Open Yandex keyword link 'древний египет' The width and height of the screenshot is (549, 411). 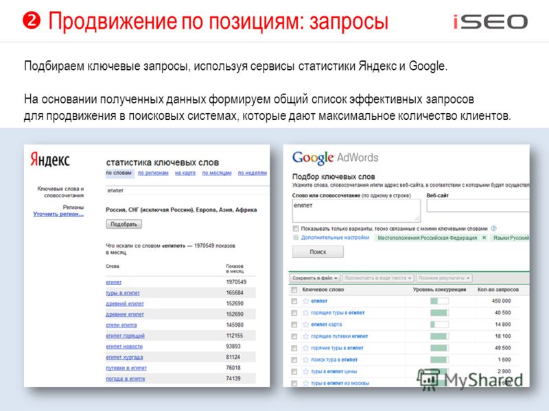click(125, 303)
